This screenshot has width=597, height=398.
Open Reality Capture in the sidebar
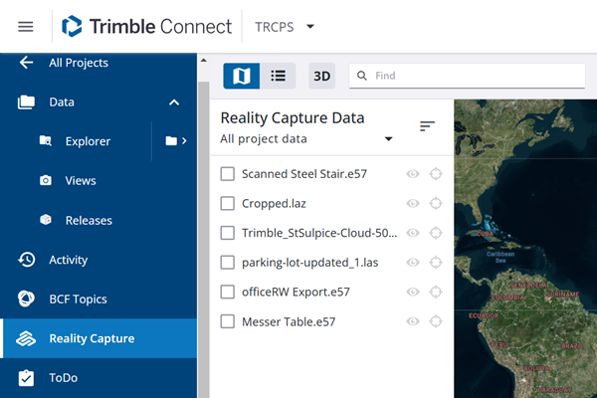point(92,338)
